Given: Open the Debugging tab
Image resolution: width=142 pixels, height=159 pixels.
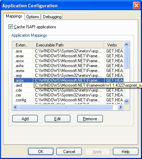Looking at the screenshot, I should coord(52,17).
